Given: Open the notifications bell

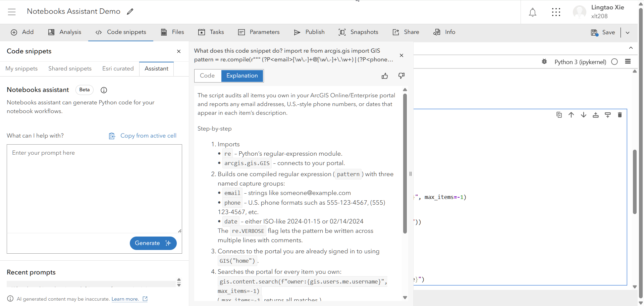Looking at the screenshot, I should [533, 12].
